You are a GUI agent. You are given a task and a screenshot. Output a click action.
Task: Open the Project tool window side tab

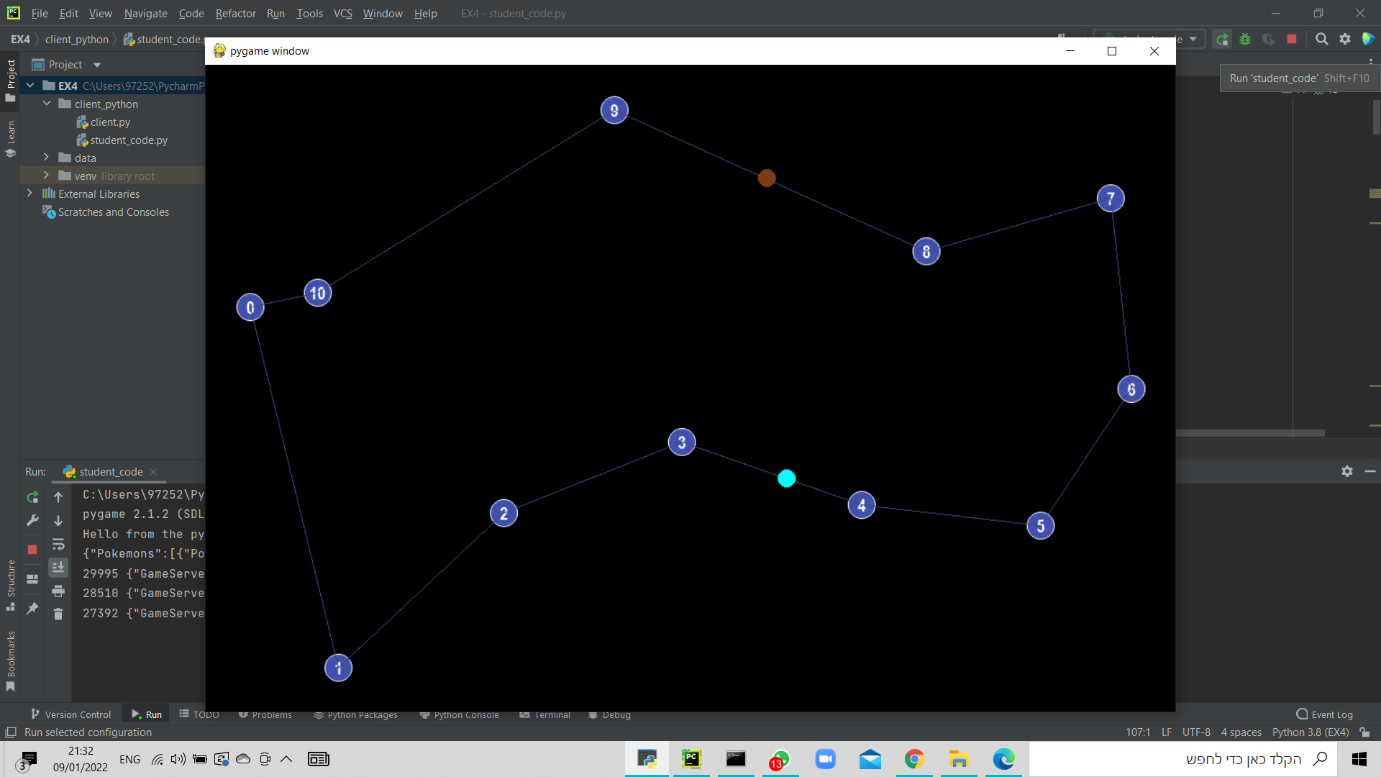(10, 79)
